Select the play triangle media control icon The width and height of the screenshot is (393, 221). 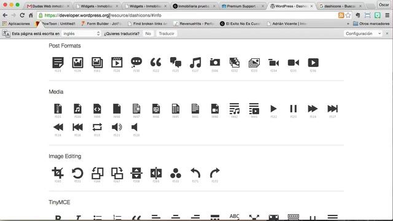274,109
